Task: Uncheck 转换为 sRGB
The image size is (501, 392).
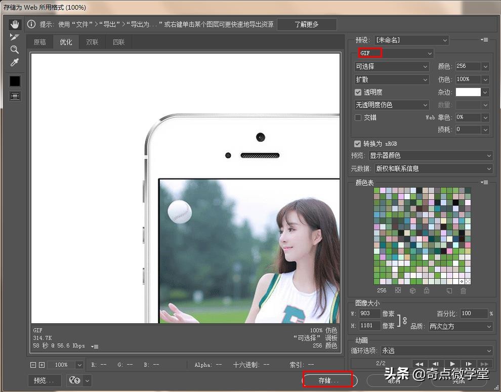Action: [358, 144]
